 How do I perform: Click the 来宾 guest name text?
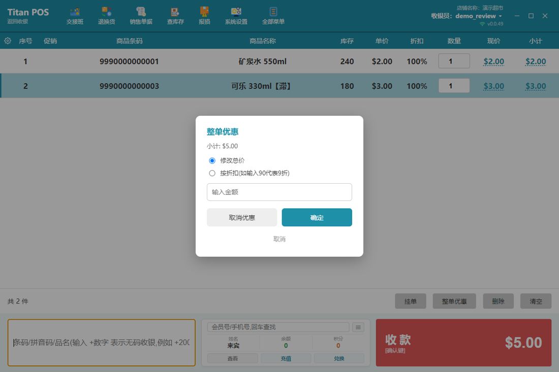[233, 345]
